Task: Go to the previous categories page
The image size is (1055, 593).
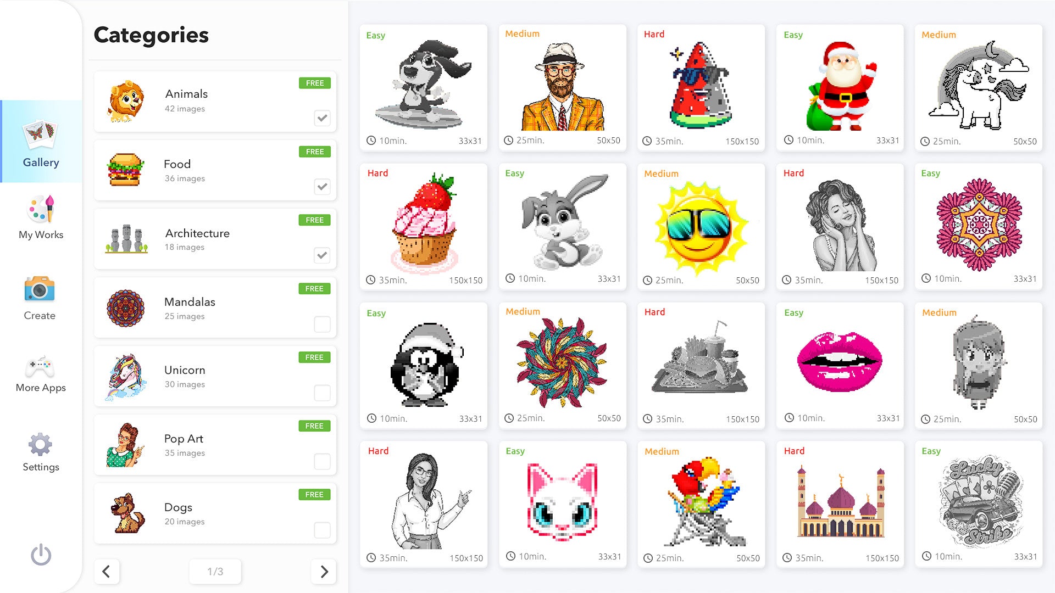Action: point(107,572)
